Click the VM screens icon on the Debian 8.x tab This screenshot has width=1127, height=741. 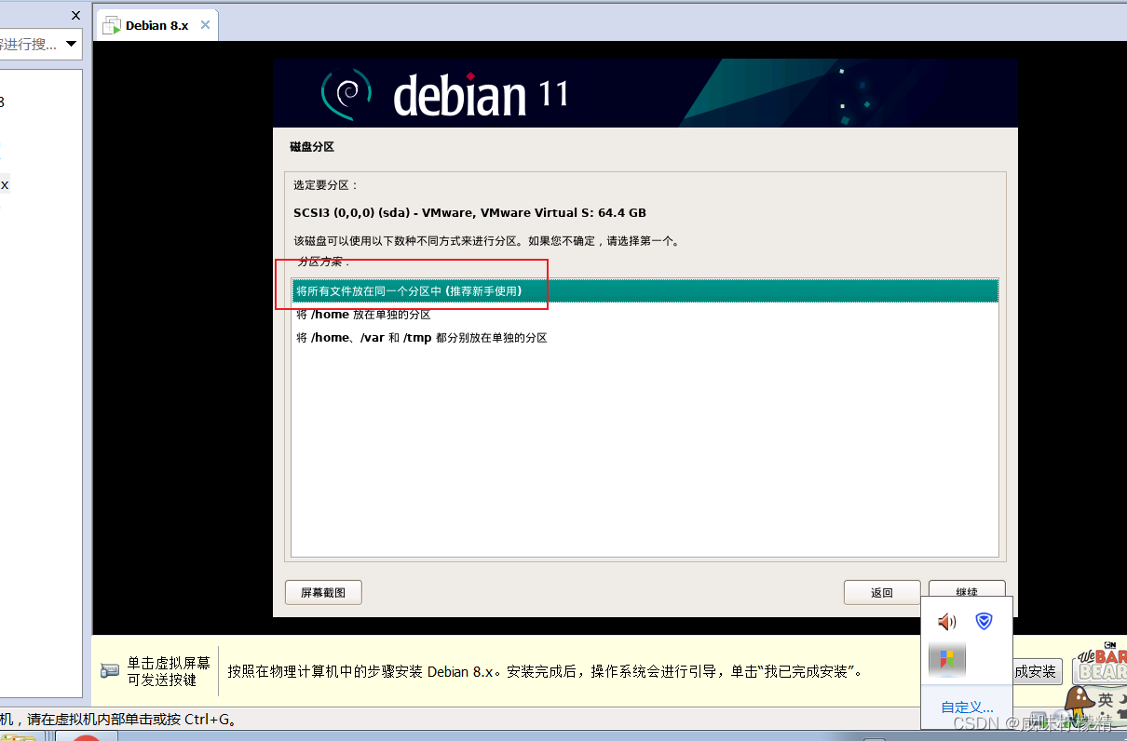[112, 25]
